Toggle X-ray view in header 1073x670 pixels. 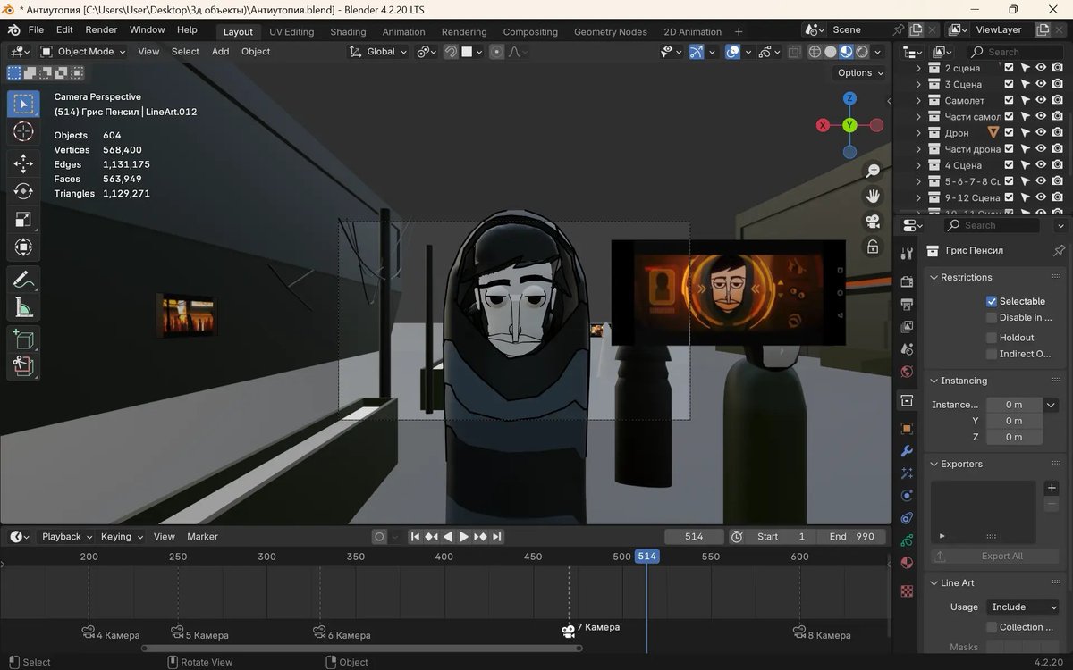(794, 52)
